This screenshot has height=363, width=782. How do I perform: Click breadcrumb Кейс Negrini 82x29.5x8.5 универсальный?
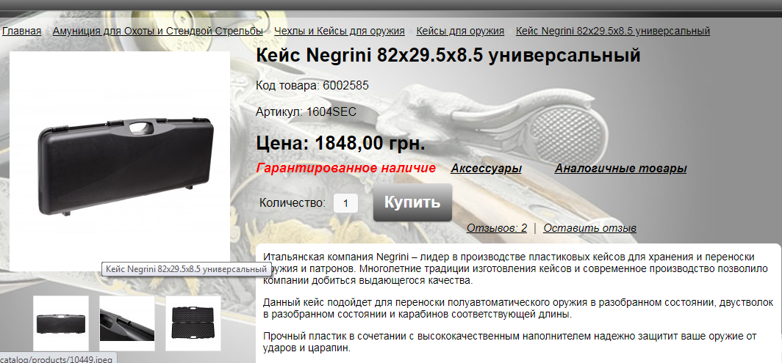coord(613,32)
